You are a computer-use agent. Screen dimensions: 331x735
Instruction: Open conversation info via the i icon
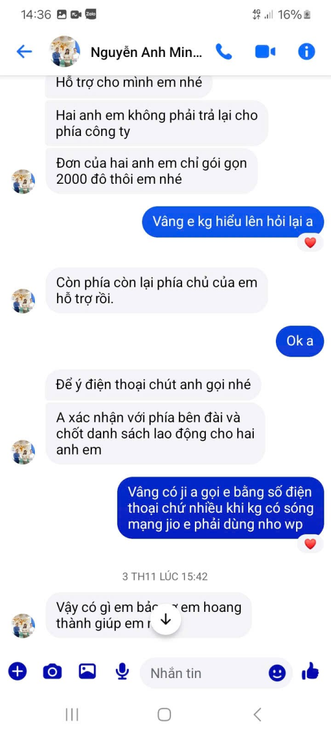pos(306,52)
